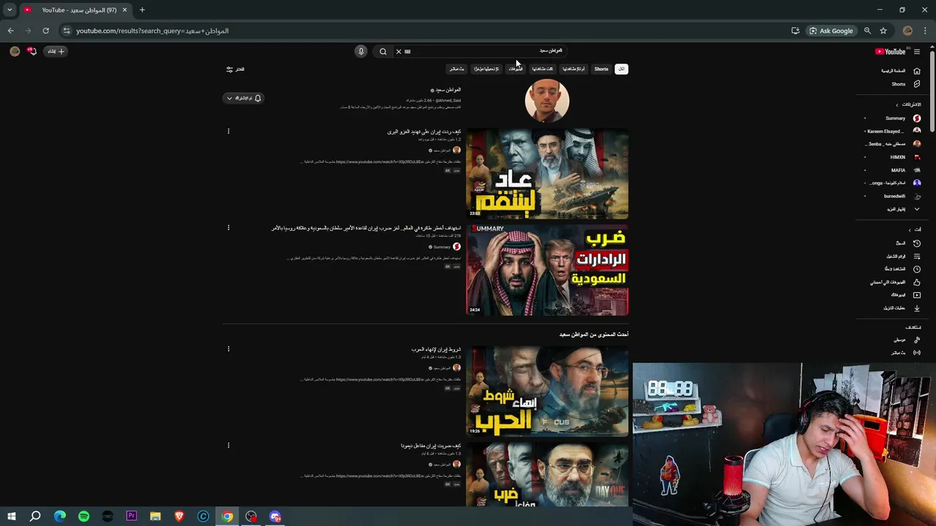Select the 'الكل' (All) filter chip
The image size is (936, 526).
(622, 69)
